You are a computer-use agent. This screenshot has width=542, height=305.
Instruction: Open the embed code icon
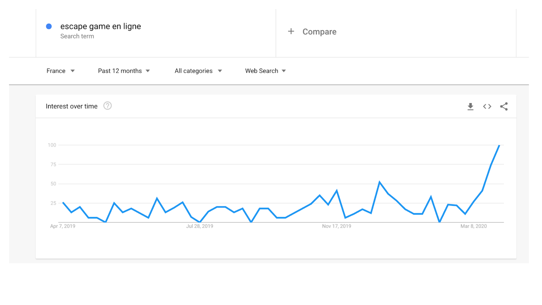click(x=487, y=106)
